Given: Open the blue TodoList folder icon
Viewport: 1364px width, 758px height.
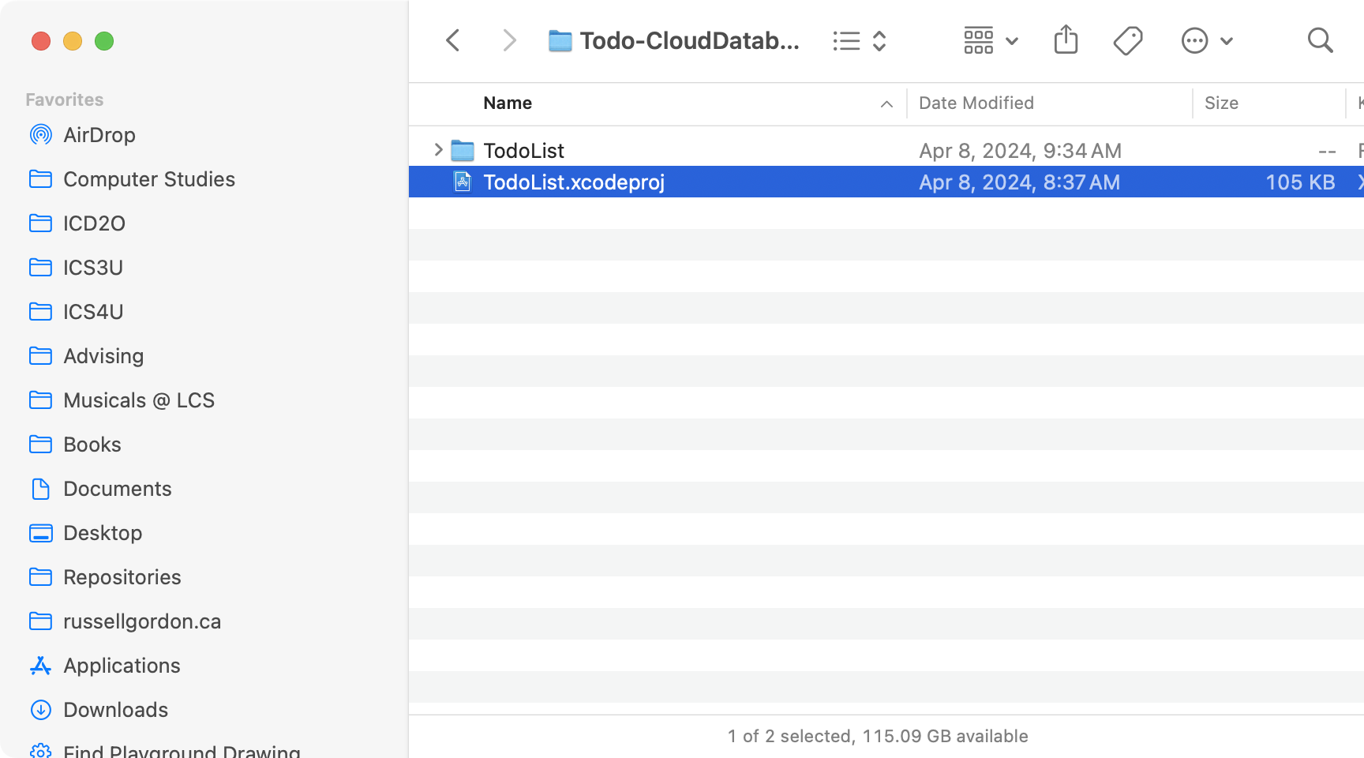Looking at the screenshot, I should (462, 150).
